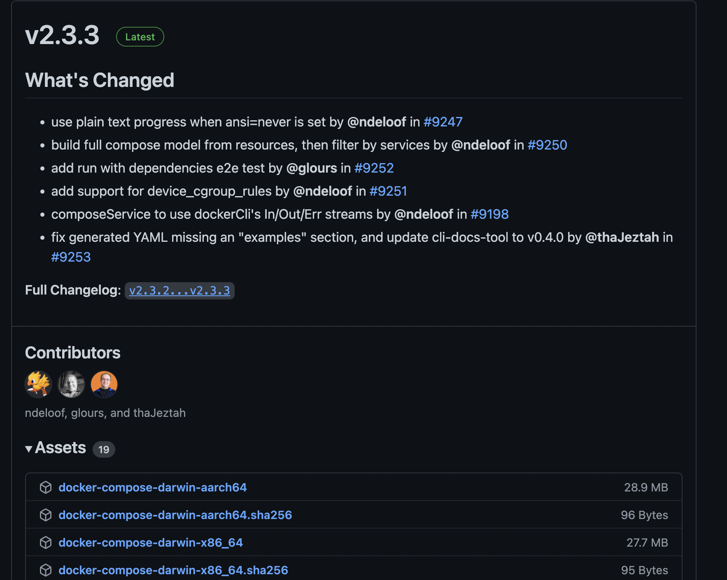Image resolution: width=727 pixels, height=580 pixels.
Task: Open glours' grayscale avatar
Action: click(71, 384)
